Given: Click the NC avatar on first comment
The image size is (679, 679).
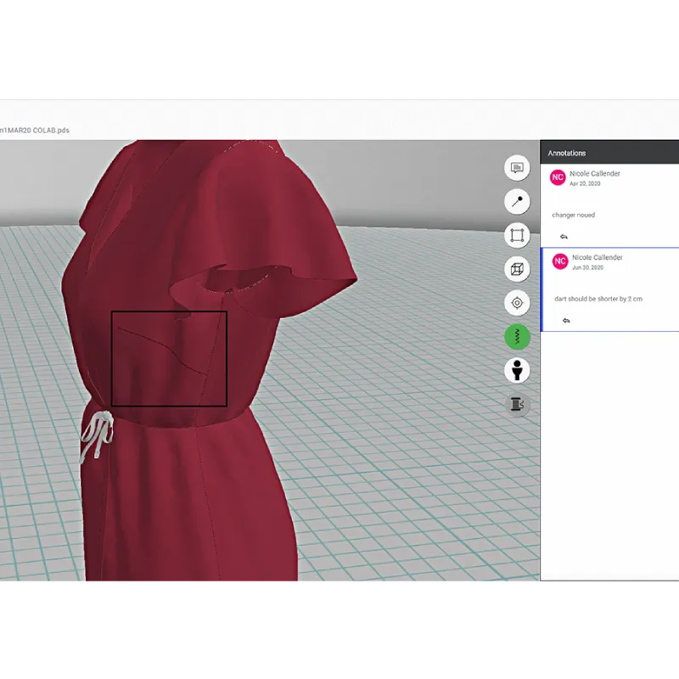Looking at the screenshot, I should (558, 177).
